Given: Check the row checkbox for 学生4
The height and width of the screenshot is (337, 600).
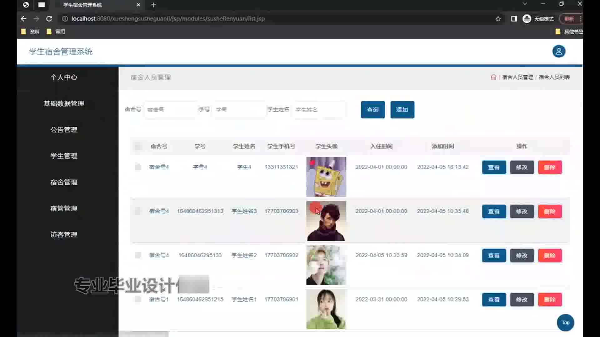Looking at the screenshot, I should pyautogui.click(x=138, y=167).
